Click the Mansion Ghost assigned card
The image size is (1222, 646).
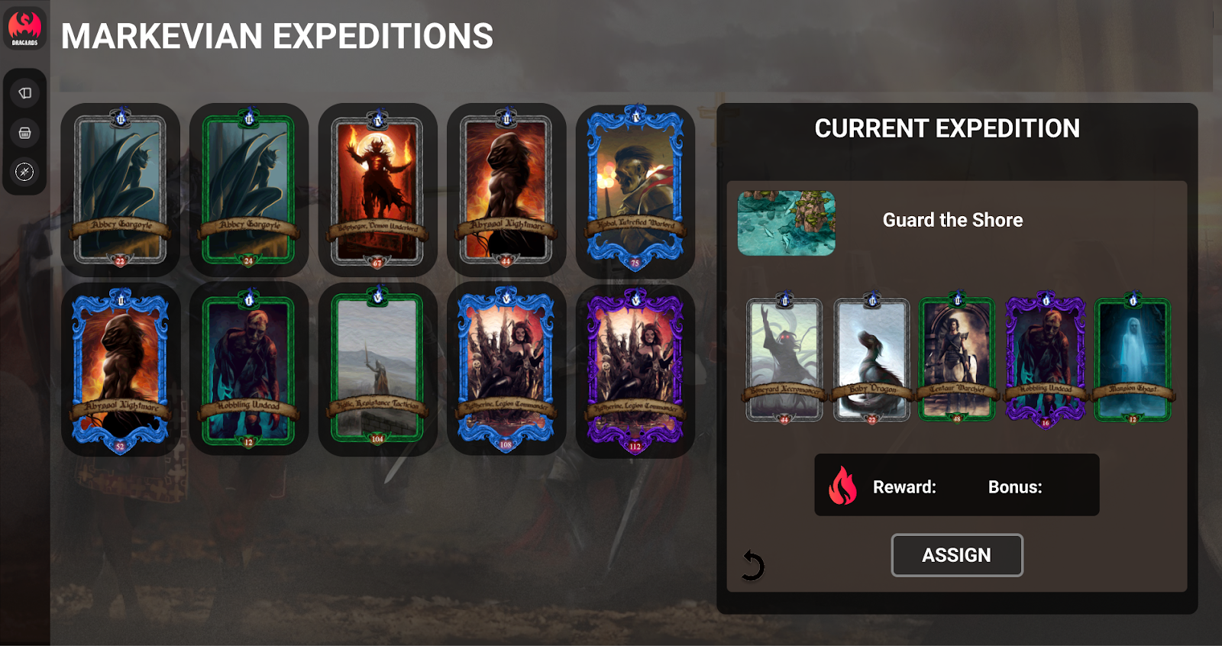[x=1133, y=359]
